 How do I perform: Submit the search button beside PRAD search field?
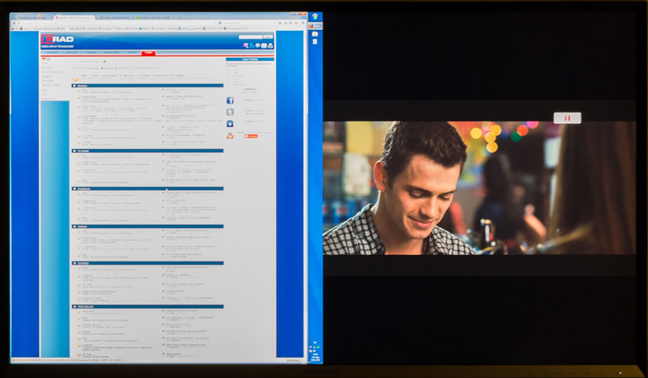click(x=268, y=36)
